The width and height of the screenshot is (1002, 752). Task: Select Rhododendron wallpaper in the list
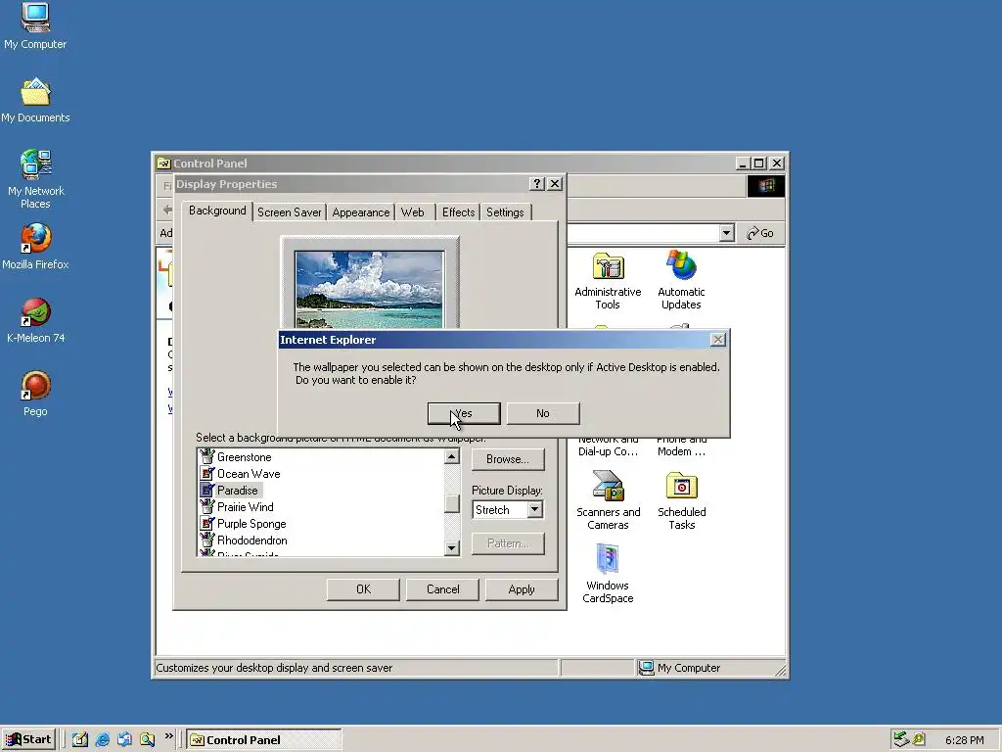[252, 540]
